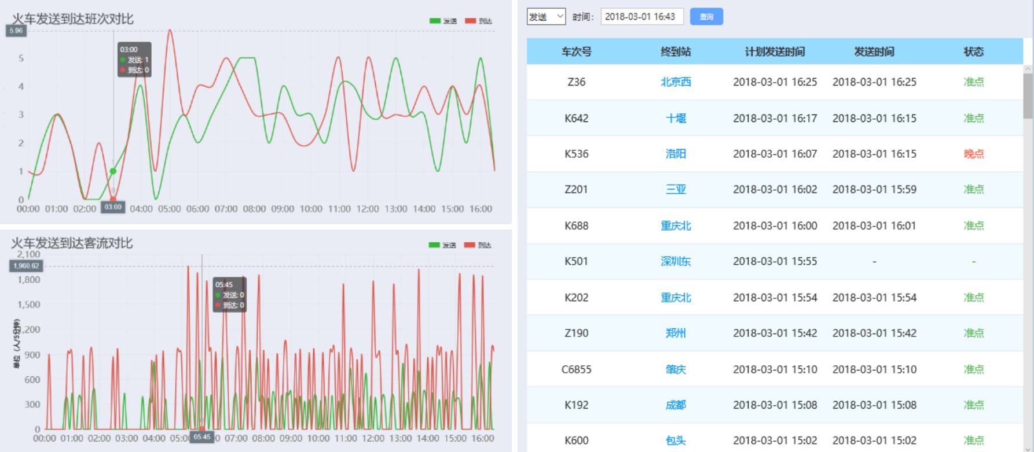The image size is (1034, 452).
Task: Open 十堰 destination link
Action: click(x=676, y=118)
